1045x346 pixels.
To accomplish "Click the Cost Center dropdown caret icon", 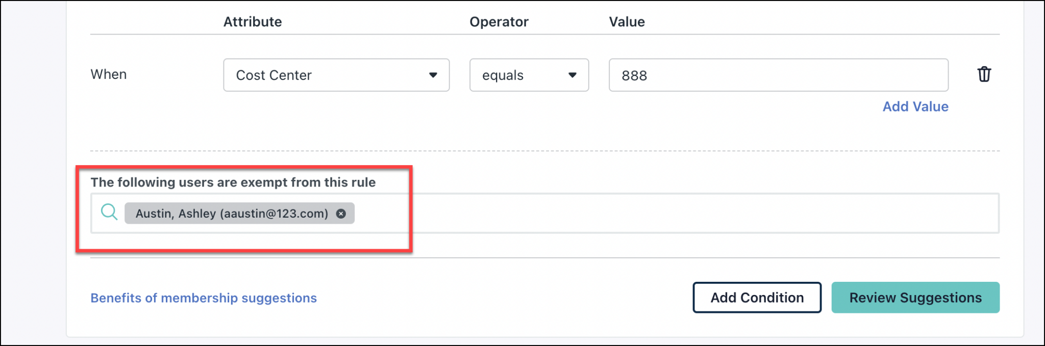I will [433, 75].
